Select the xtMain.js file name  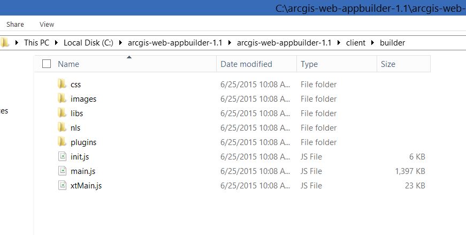coord(86,186)
